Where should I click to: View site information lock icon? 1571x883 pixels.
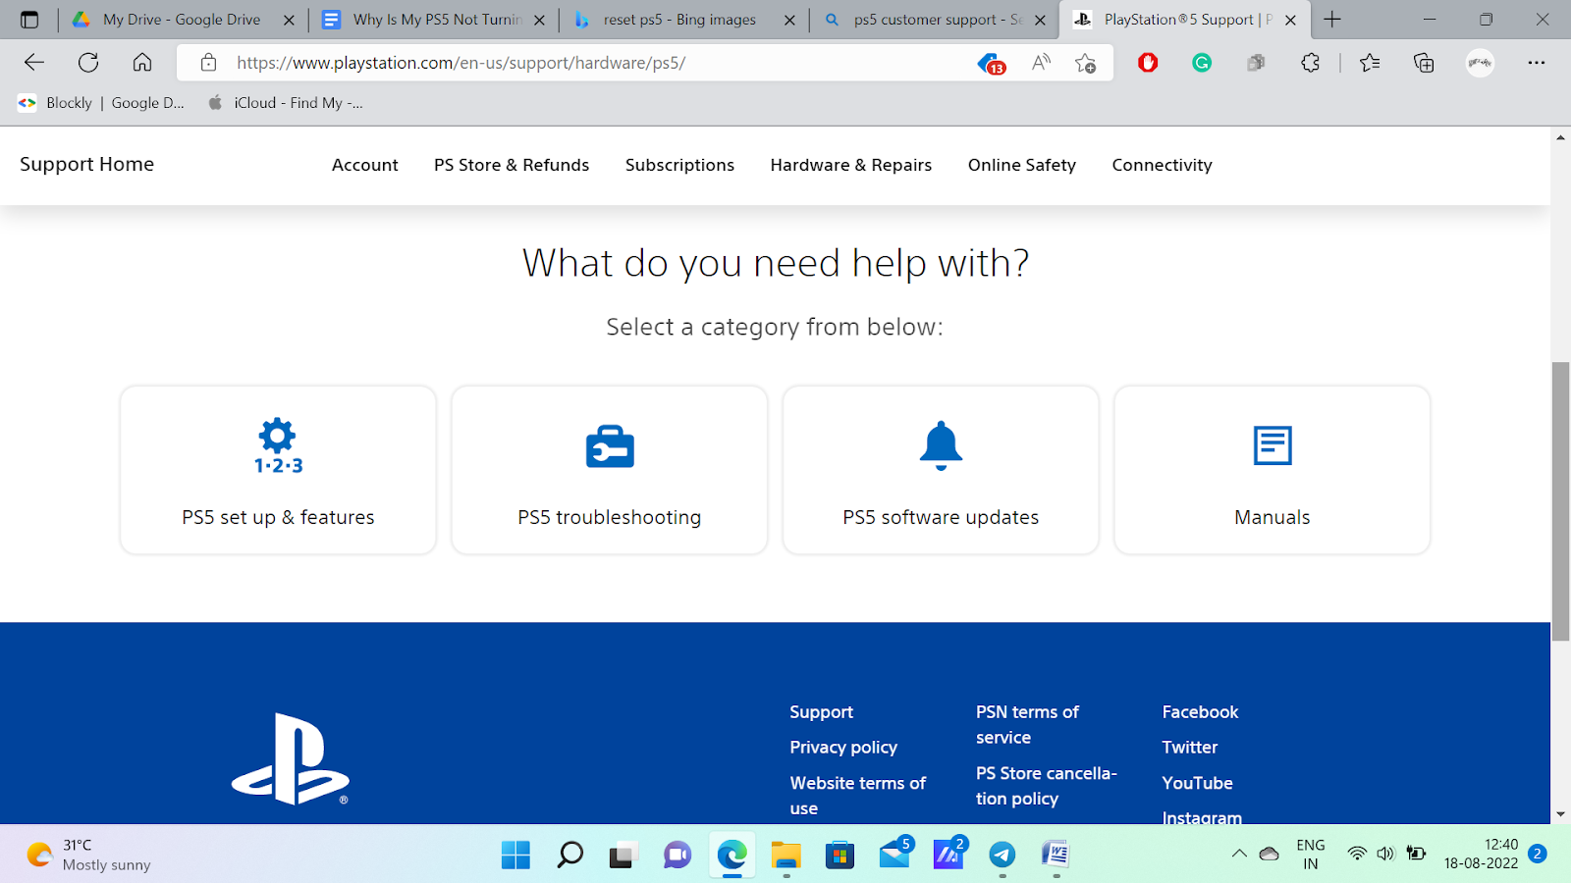coord(208,63)
